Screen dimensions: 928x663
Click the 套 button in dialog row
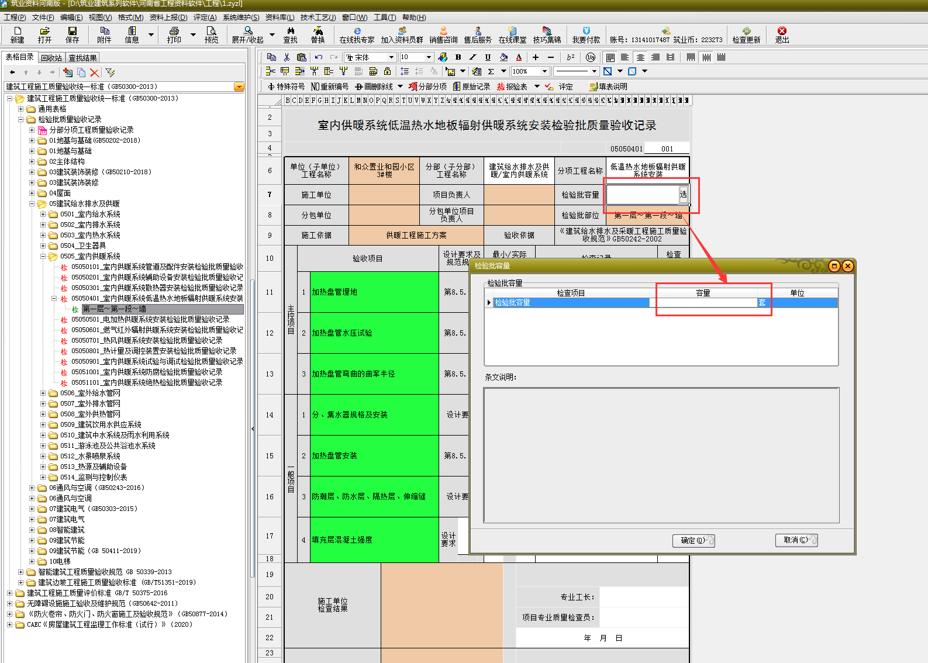click(762, 303)
